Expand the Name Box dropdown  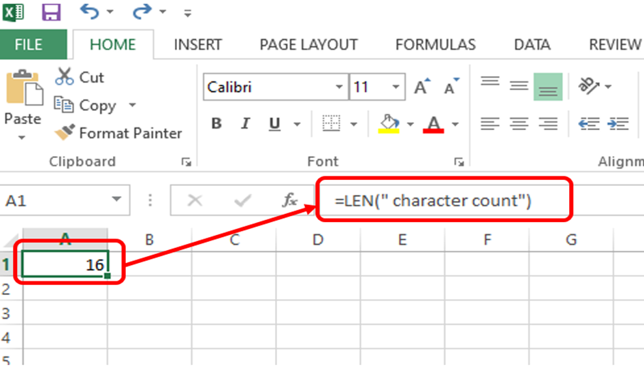(117, 200)
